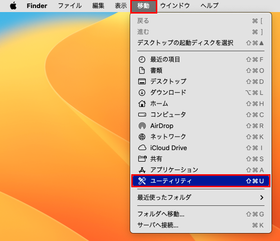Open the 編集 menu

pos(98,6)
